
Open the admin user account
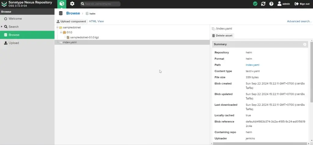click(283, 4)
